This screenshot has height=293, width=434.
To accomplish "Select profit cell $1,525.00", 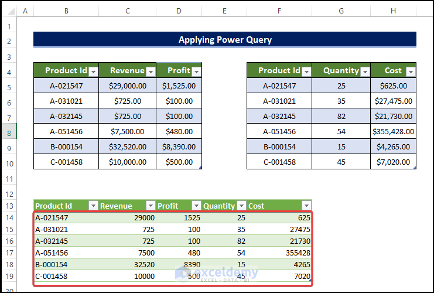I will (x=179, y=86).
